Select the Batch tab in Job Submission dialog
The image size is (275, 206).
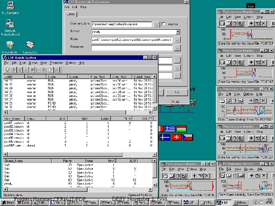(71, 14)
